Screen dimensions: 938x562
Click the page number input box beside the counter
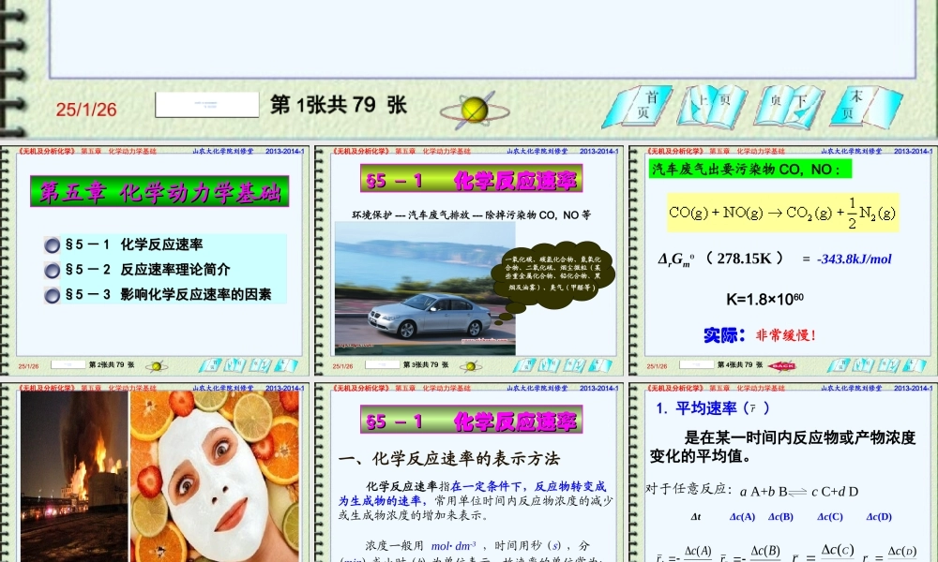pyautogui.click(x=208, y=104)
